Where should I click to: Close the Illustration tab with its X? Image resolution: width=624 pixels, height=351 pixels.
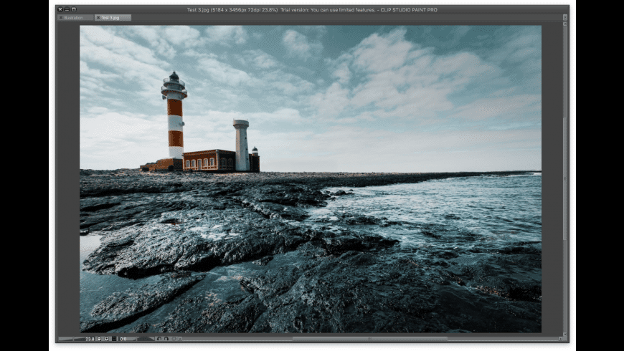(x=61, y=17)
